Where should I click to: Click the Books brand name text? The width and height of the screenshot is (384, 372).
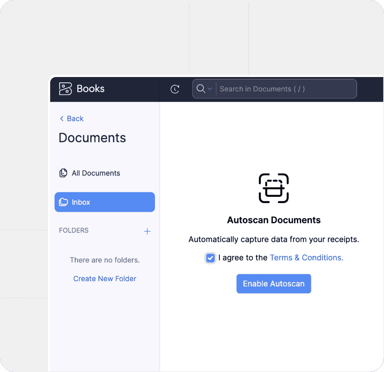pos(91,89)
